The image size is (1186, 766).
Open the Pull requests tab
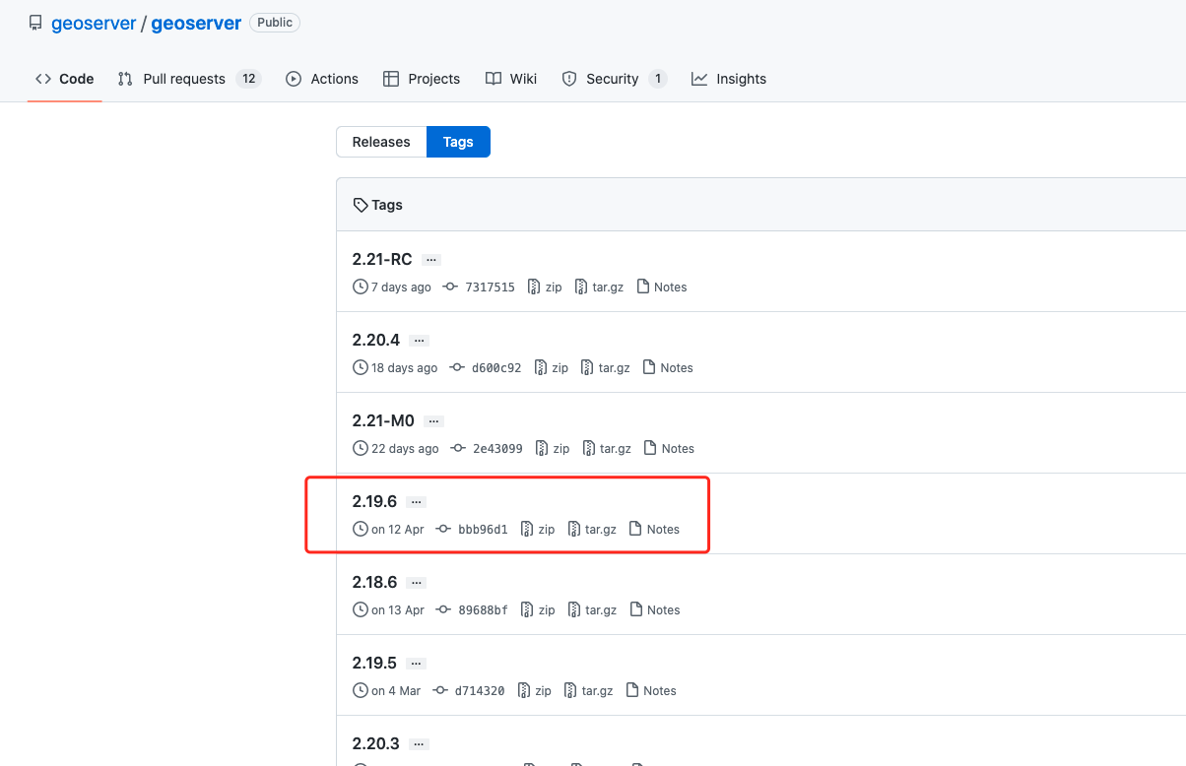184,79
